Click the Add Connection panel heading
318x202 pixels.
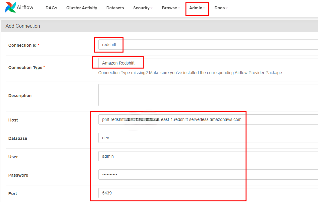click(x=23, y=26)
